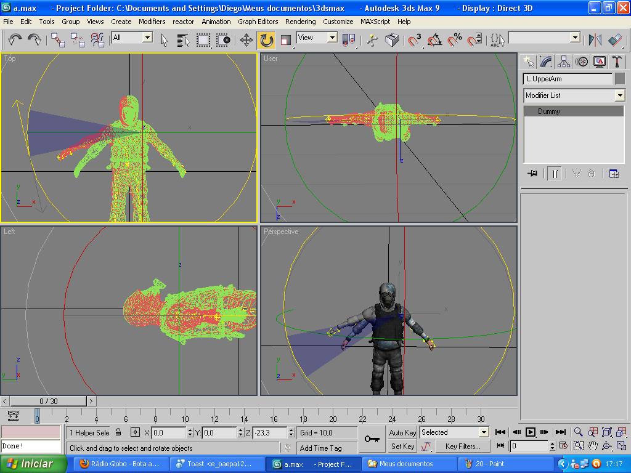The image size is (631, 473).
Task: Open the Modifiers menu
Action: pyautogui.click(x=152, y=22)
